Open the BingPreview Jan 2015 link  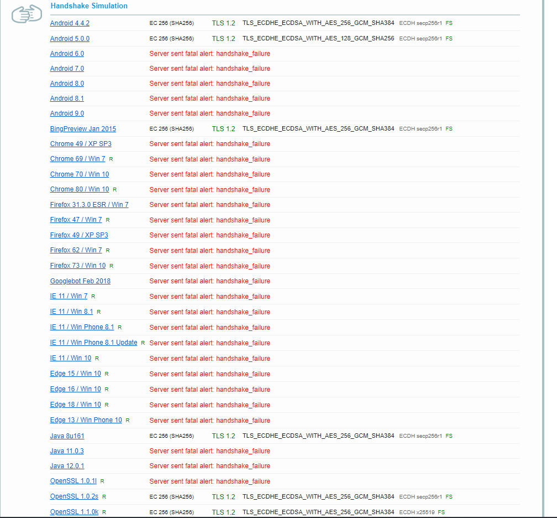click(x=83, y=129)
